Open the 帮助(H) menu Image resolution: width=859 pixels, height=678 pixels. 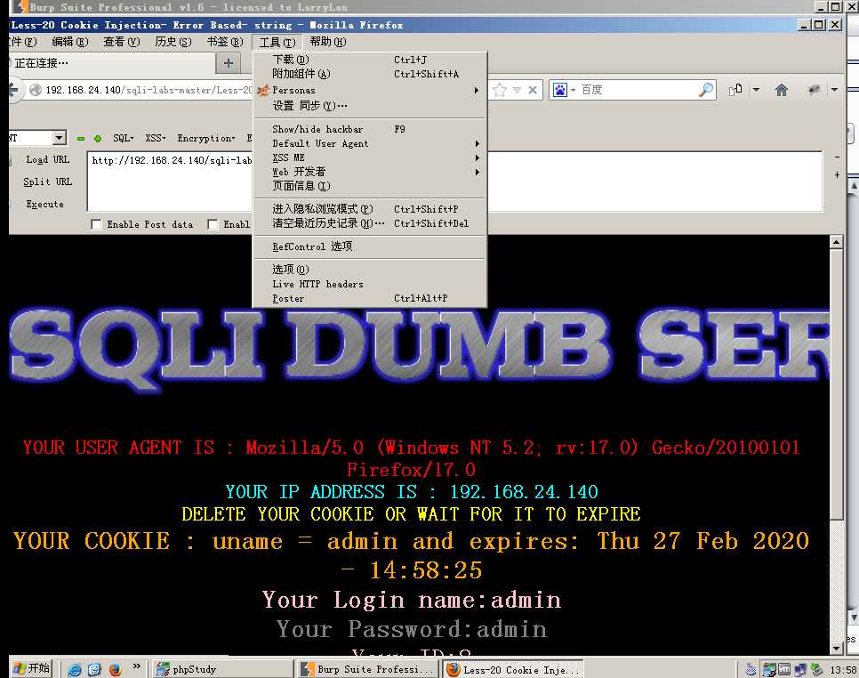click(x=328, y=42)
